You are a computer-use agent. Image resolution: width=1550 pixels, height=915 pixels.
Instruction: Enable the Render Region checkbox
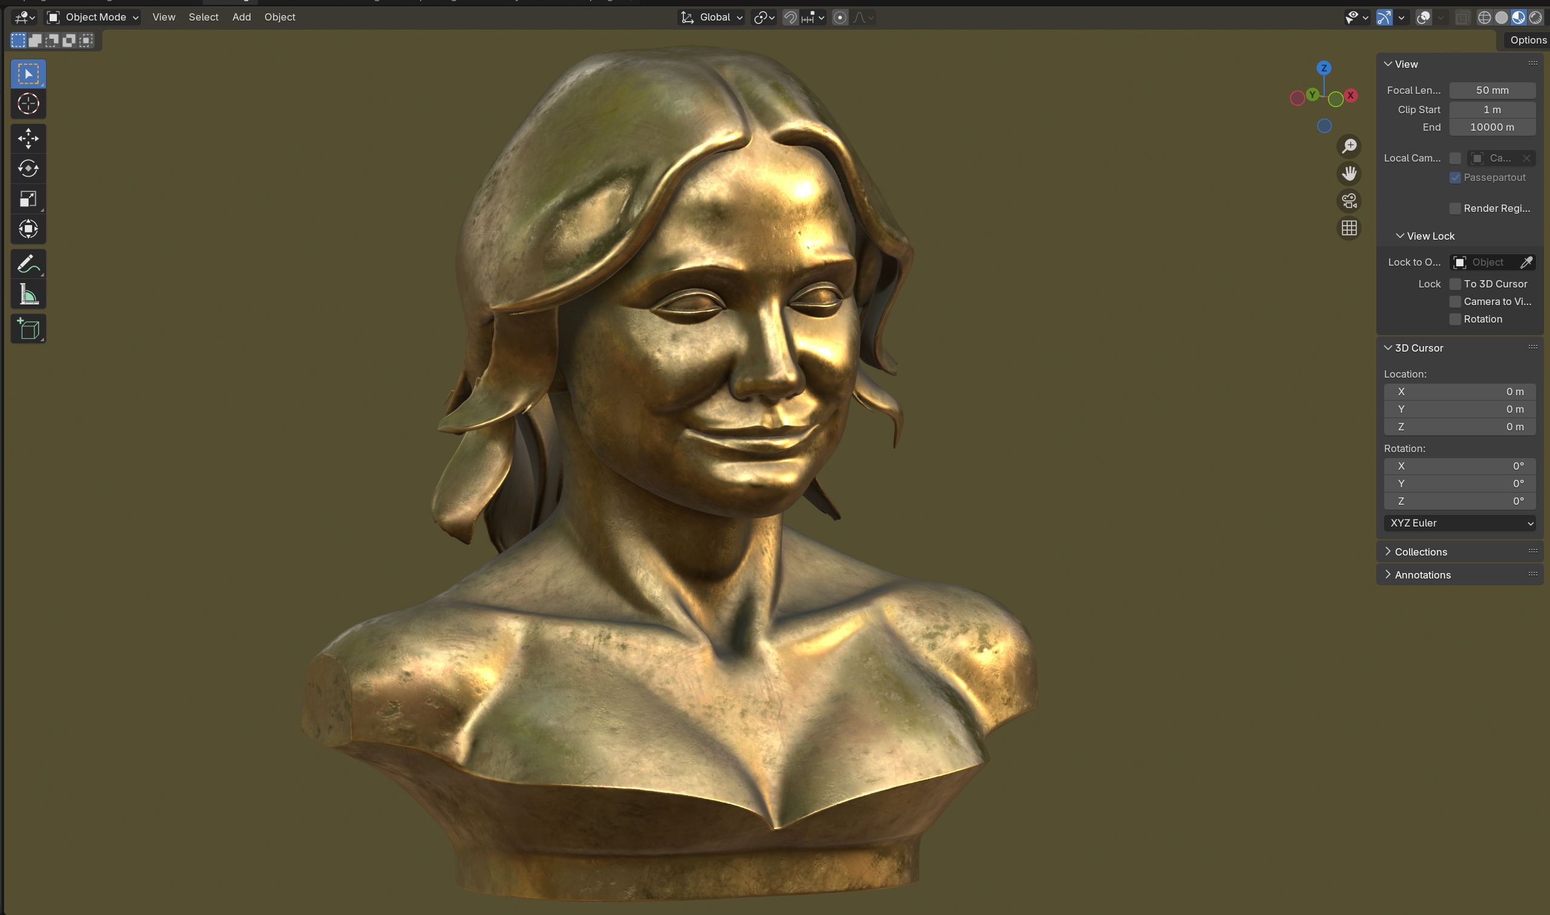(1455, 208)
